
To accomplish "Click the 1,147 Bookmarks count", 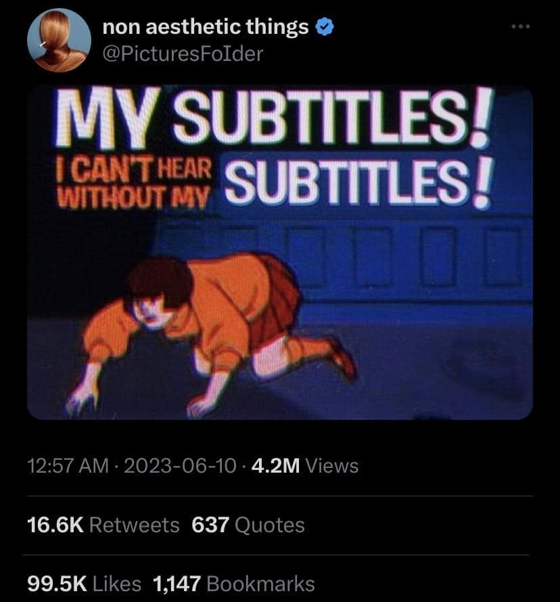I will point(234,584).
